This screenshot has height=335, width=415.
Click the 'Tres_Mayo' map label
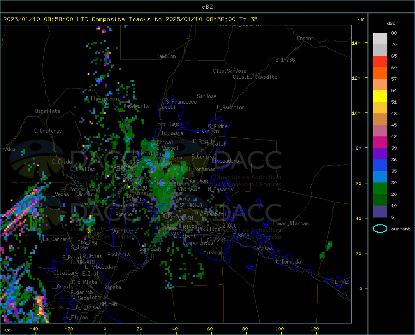(167, 124)
